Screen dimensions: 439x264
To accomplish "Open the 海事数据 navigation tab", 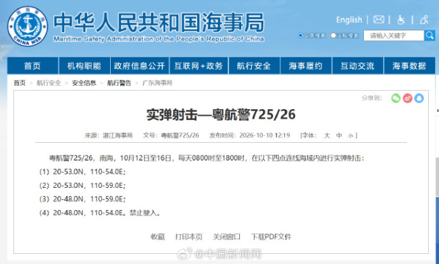I will [x=409, y=66].
